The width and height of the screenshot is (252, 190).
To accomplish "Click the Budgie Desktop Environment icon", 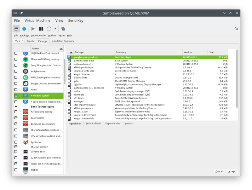I will (26, 83).
